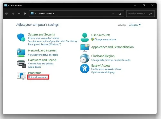Open the View by Category dropdown
Screen dimensions: 161x119
click(x=135, y=25)
